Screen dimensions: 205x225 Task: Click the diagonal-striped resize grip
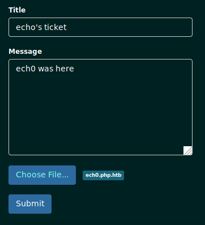click(x=188, y=151)
